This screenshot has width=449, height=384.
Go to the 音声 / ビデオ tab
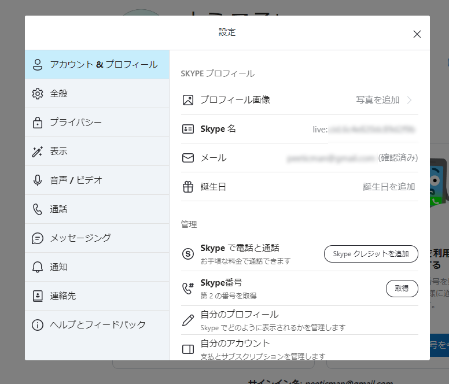97,180
